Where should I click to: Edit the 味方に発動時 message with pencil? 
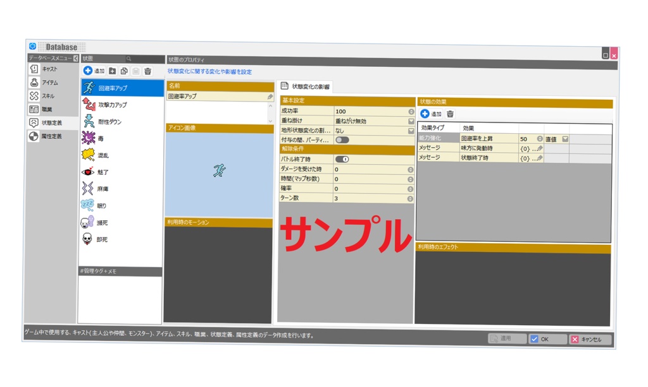point(539,148)
